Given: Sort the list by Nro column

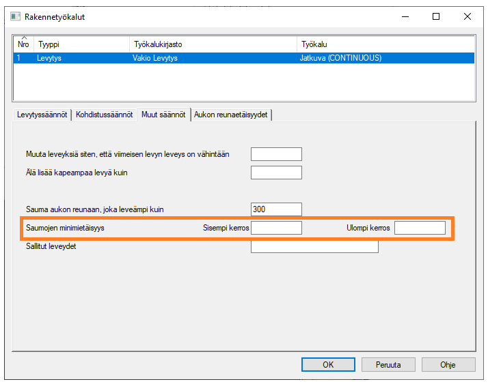Looking at the screenshot, I should coord(24,44).
